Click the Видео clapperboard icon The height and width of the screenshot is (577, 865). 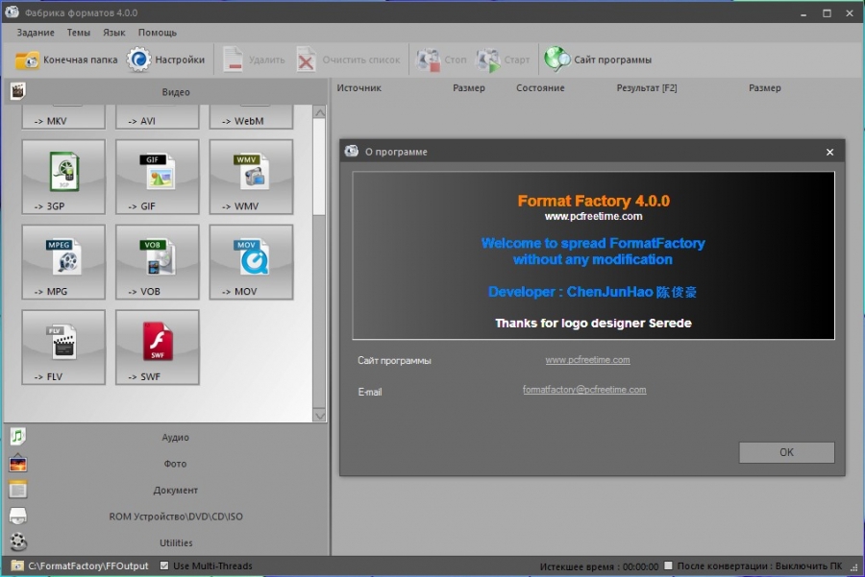17,91
